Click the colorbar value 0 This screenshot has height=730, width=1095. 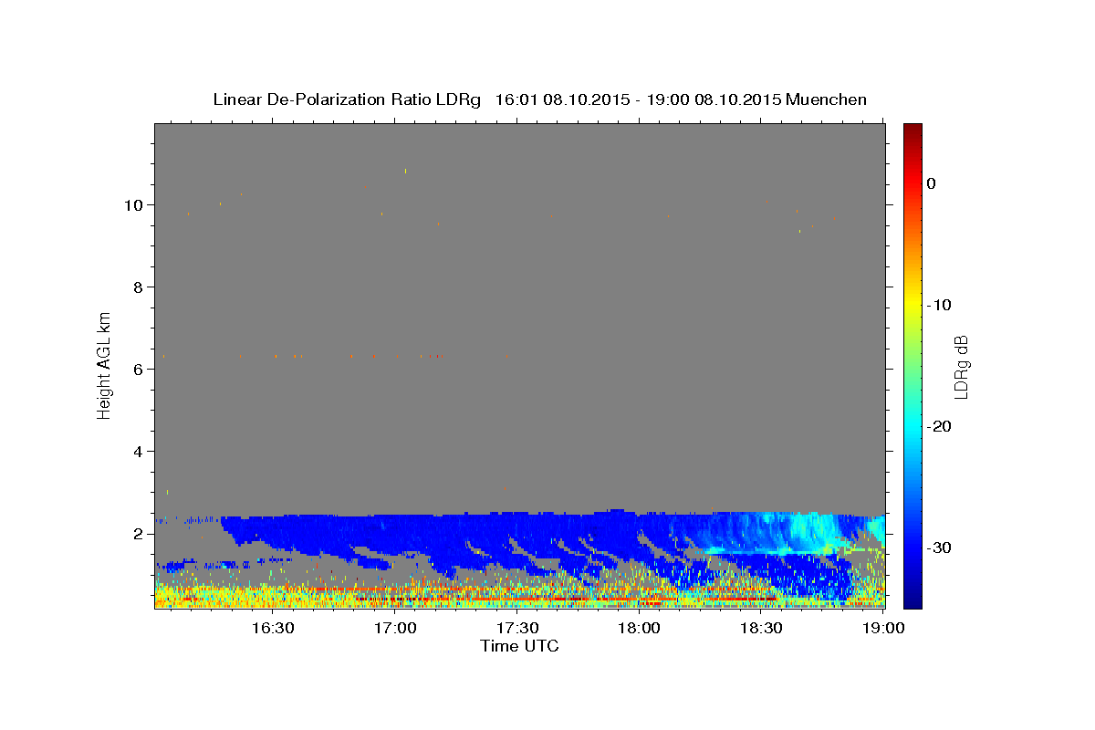[932, 183]
